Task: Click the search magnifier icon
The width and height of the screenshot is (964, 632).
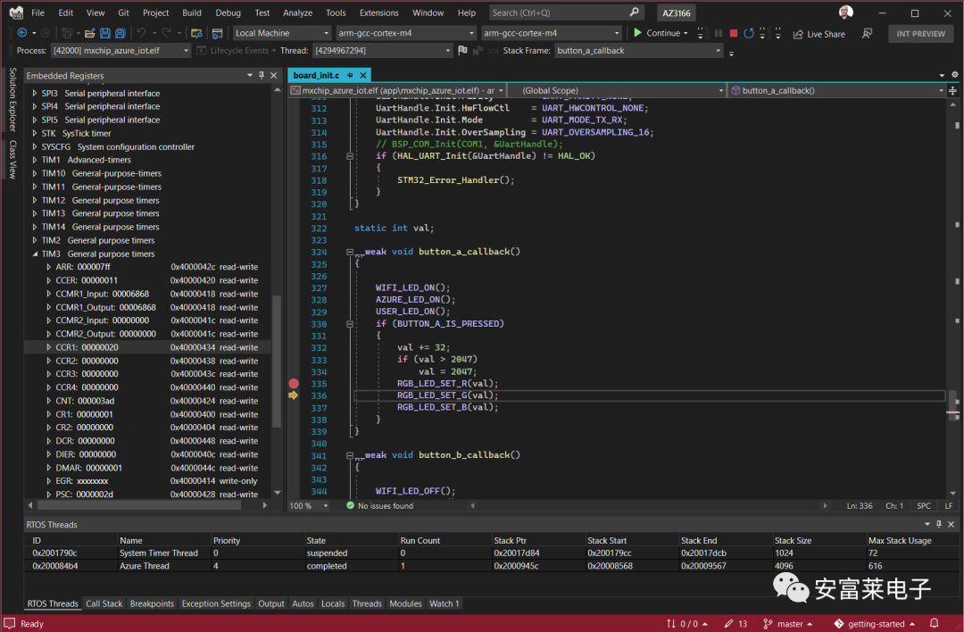Action: tap(634, 12)
